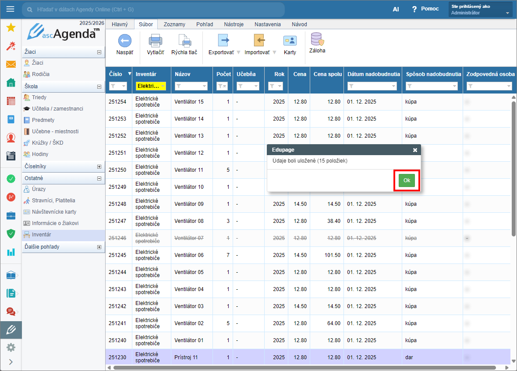Image resolution: width=517 pixels, height=371 pixels.
Task: Open the yellow star favorites icon
Action: (11, 28)
